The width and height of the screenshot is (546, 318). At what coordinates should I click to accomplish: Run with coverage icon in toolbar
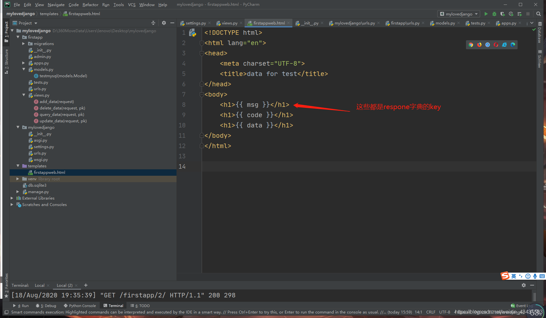coord(502,14)
